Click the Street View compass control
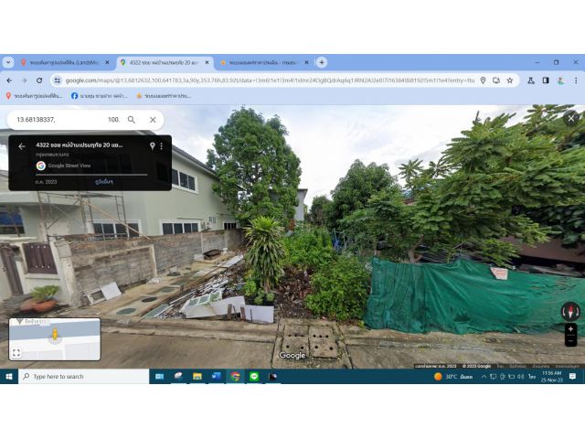The image size is (585, 439). [570, 312]
